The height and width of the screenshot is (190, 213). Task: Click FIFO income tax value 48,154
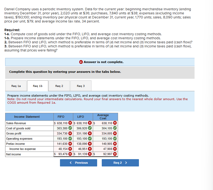tap(63, 149)
